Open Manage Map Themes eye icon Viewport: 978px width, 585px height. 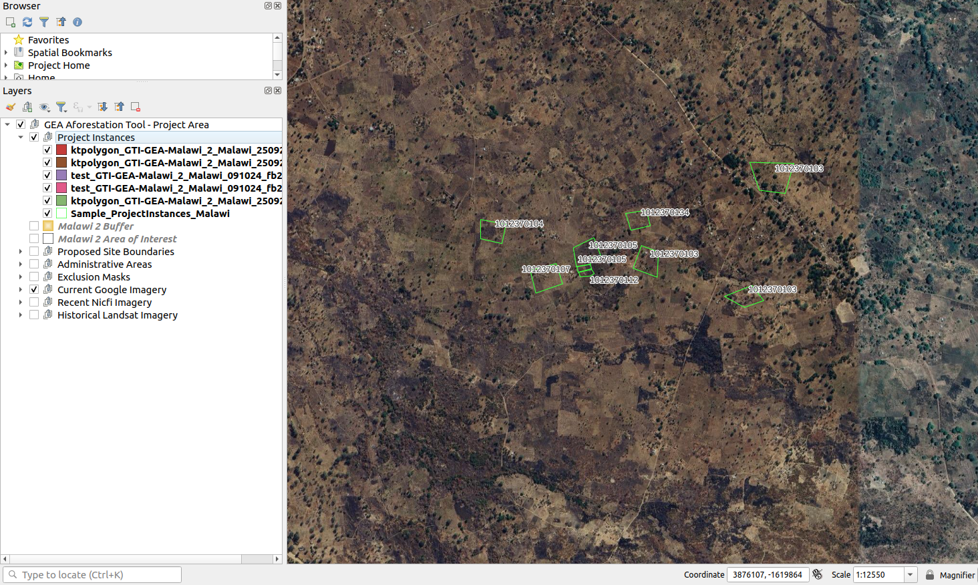45,107
